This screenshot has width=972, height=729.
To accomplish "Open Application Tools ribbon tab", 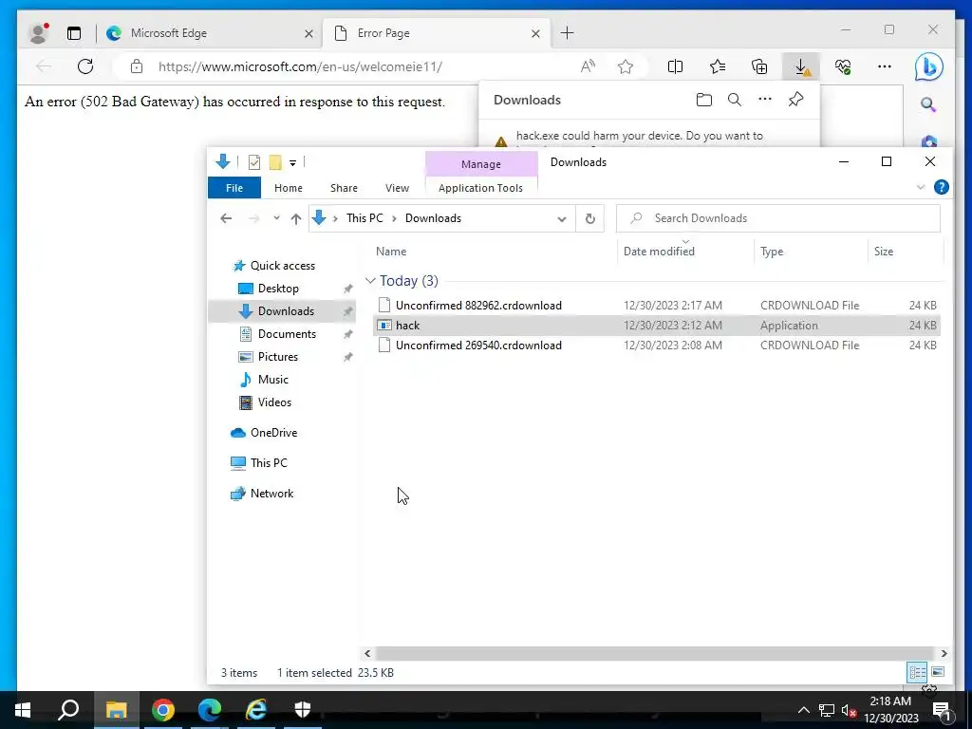I will click(x=480, y=188).
